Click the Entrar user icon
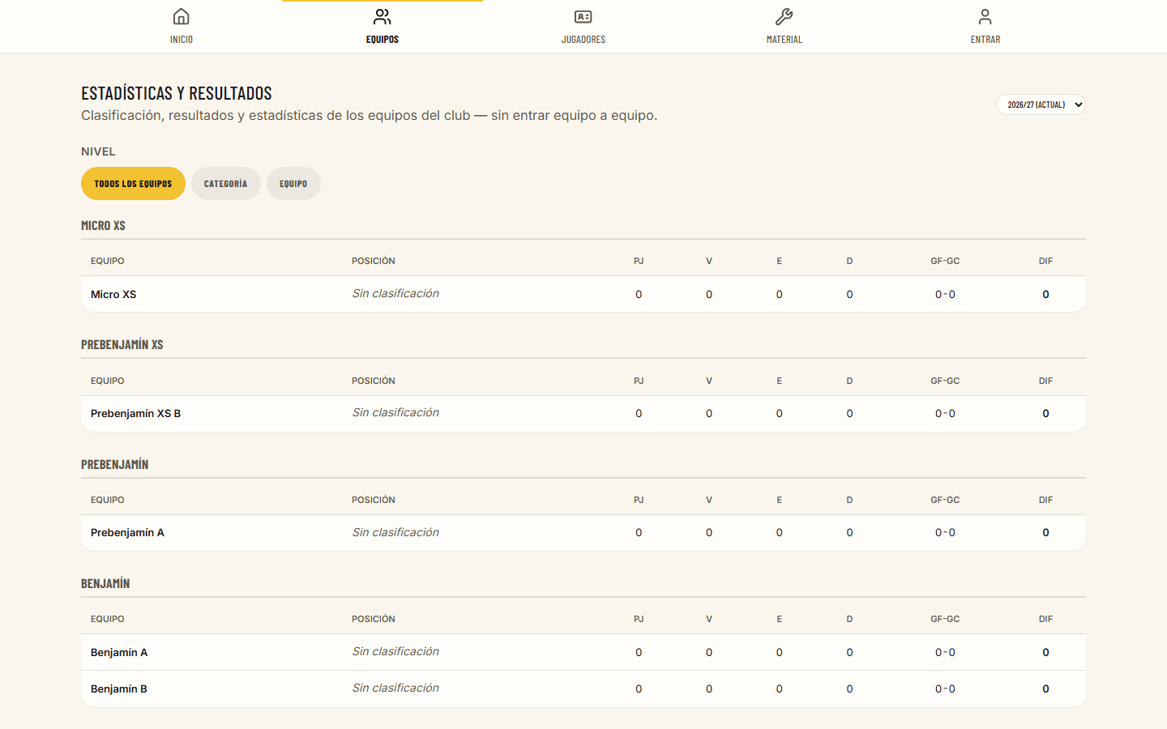Viewport: 1167px width, 729px height. [x=985, y=16]
